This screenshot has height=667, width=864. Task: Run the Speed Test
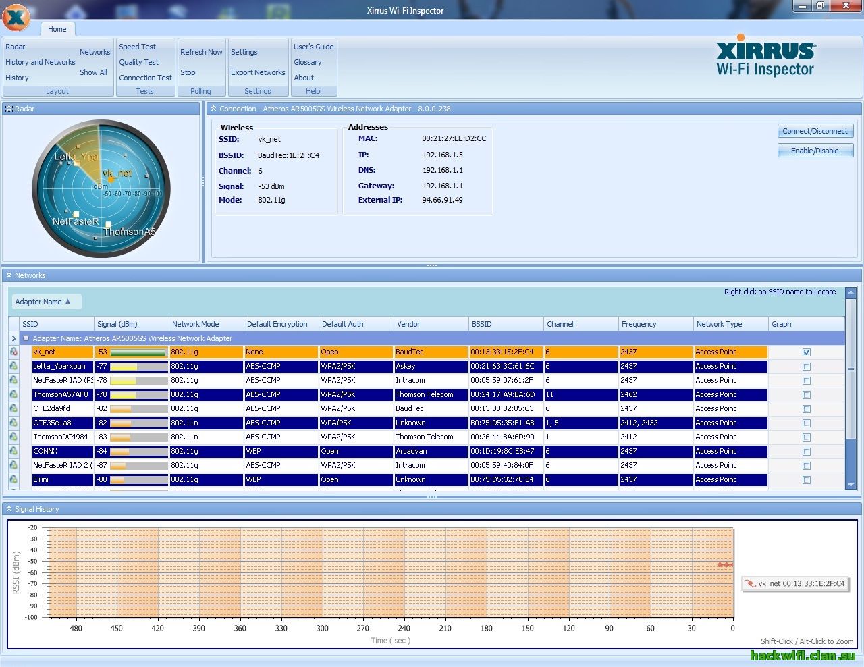[138, 47]
